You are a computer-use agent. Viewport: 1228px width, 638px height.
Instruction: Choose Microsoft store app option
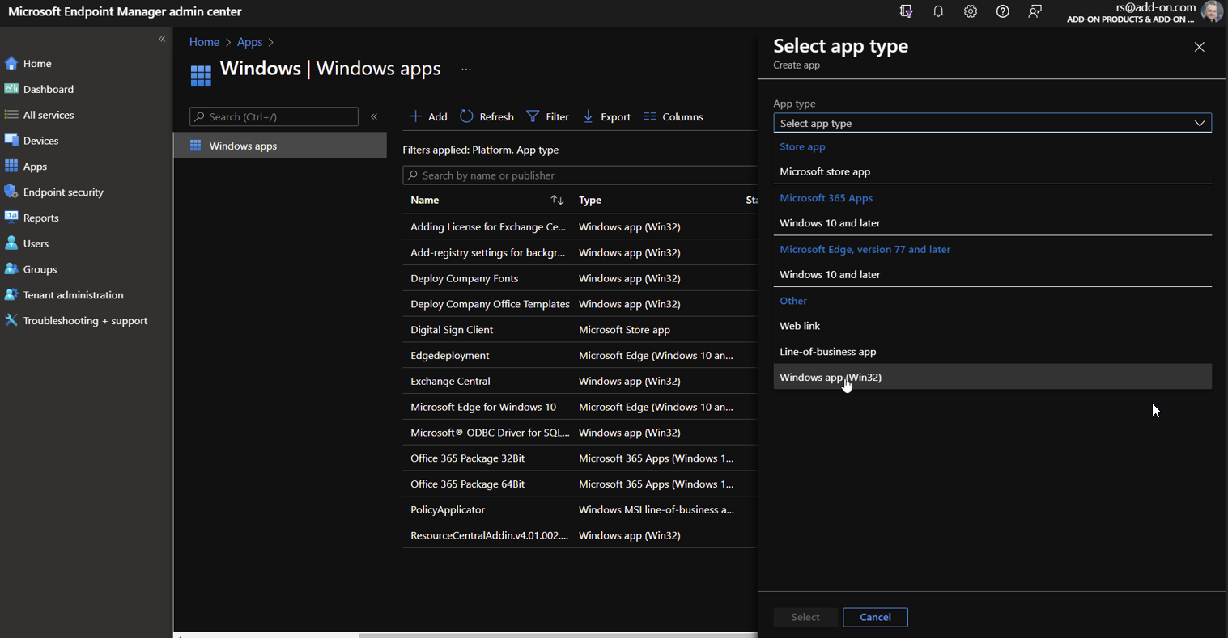click(x=992, y=171)
